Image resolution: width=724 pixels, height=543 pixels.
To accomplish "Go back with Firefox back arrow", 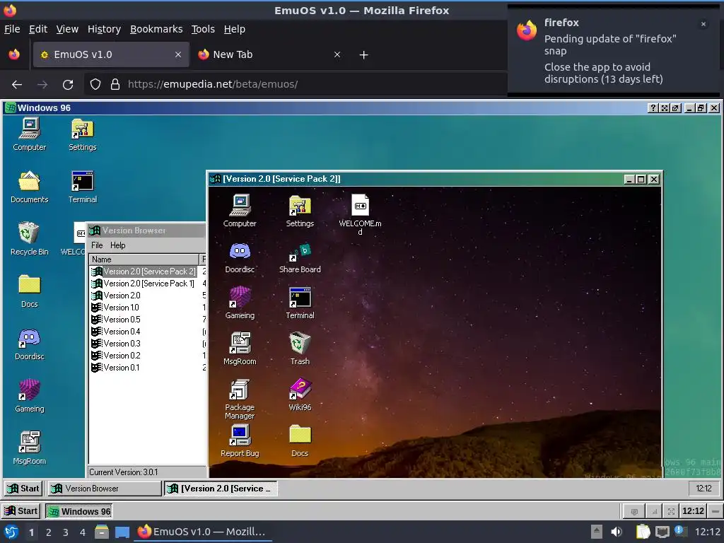I will 17,85.
